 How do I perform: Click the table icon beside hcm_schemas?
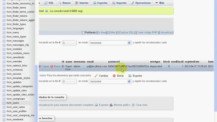point(4,70)
